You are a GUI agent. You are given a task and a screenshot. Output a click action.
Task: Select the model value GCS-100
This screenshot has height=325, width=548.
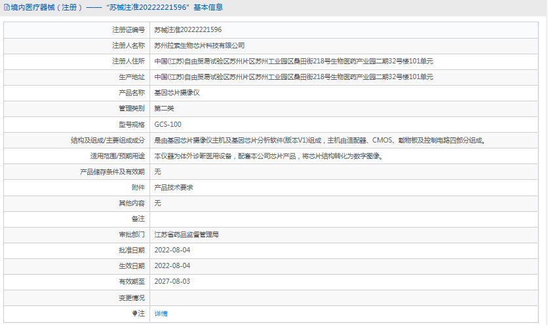pos(168,124)
